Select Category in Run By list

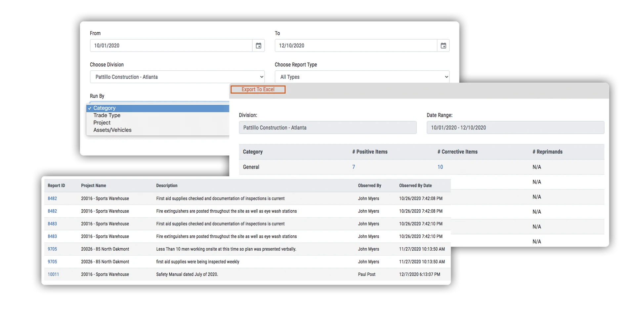pyautogui.click(x=158, y=108)
